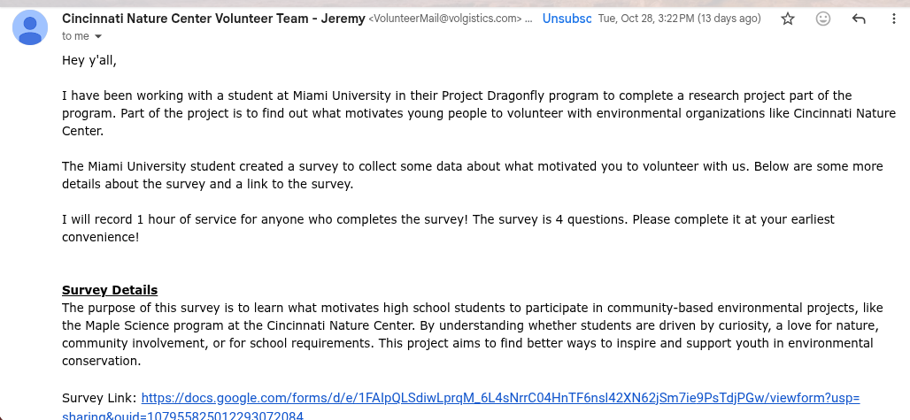Click the paragraph describing the survey purpose
910x420 pixels.
pos(443,334)
